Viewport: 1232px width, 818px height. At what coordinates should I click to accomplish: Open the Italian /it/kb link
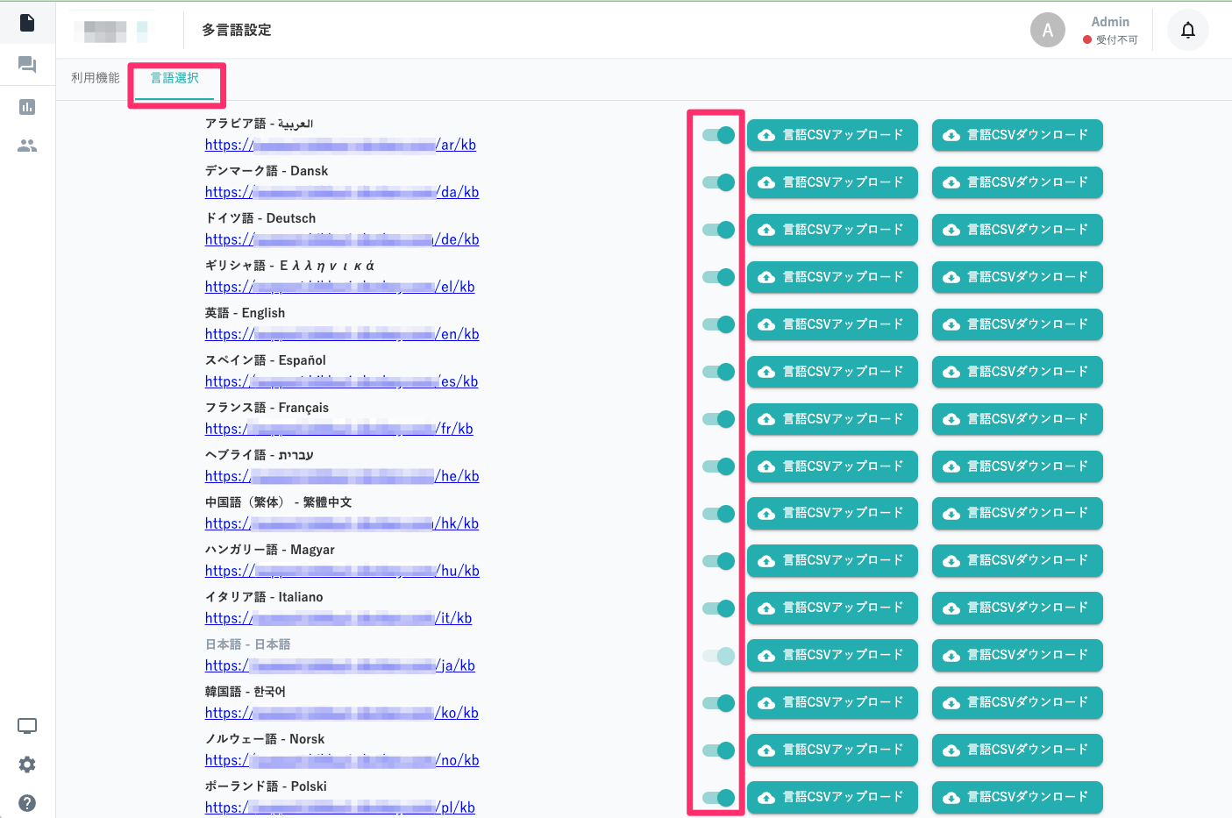(x=338, y=619)
